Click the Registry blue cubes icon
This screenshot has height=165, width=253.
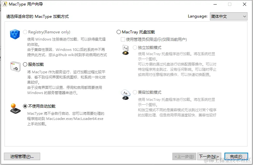(x=15, y=34)
